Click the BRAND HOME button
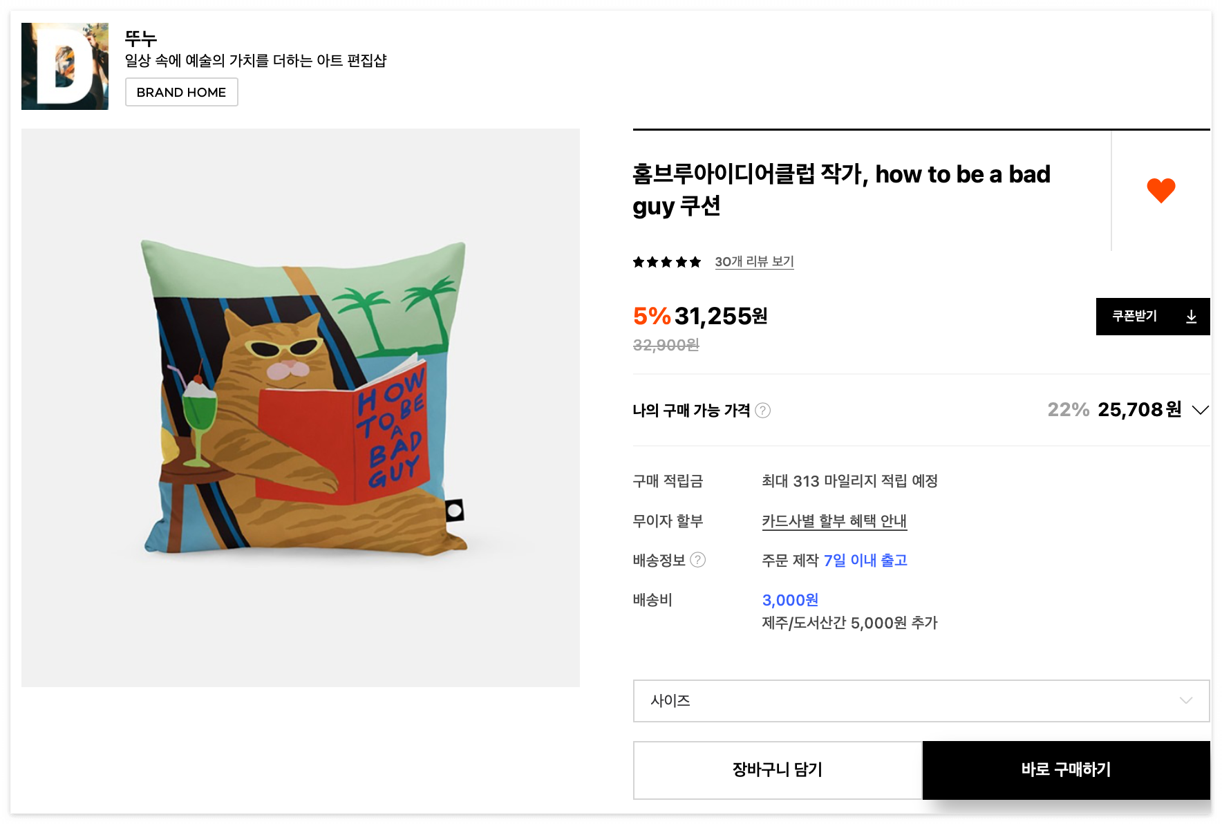 click(181, 92)
